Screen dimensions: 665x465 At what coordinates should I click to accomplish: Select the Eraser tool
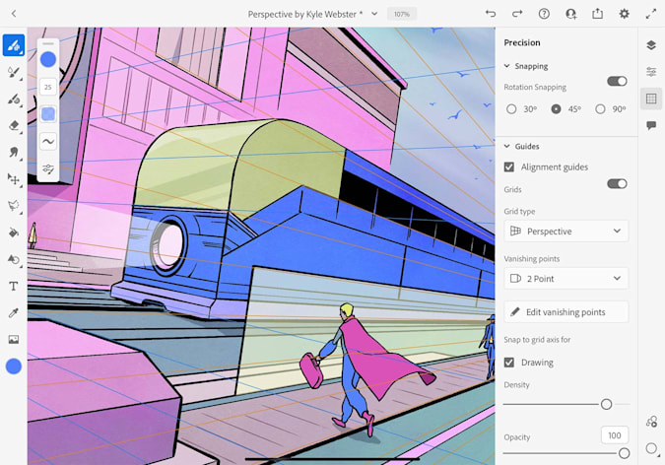(x=14, y=125)
